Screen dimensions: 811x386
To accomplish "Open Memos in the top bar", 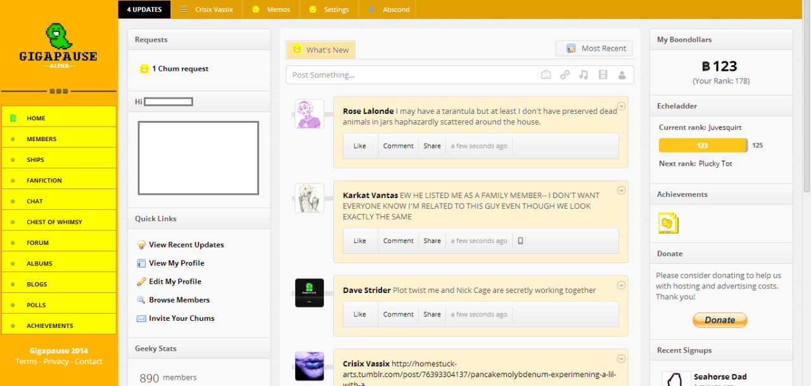I will pyautogui.click(x=272, y=9).
